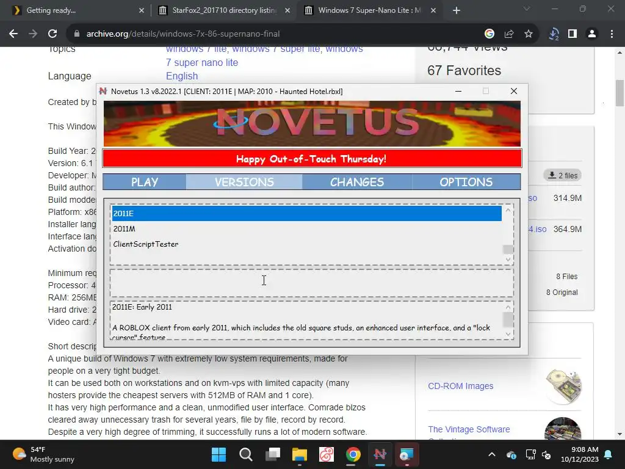
Task: Open a new Chrome tab
Action: pyautogui.click(x=457, y=10)
